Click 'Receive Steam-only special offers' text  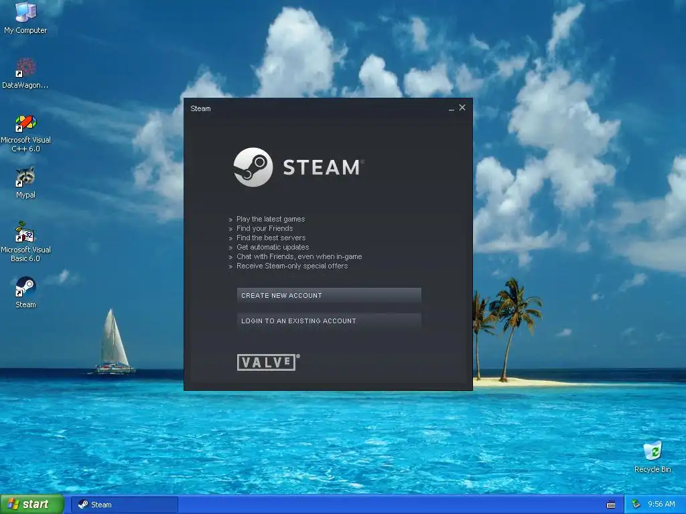292,266
